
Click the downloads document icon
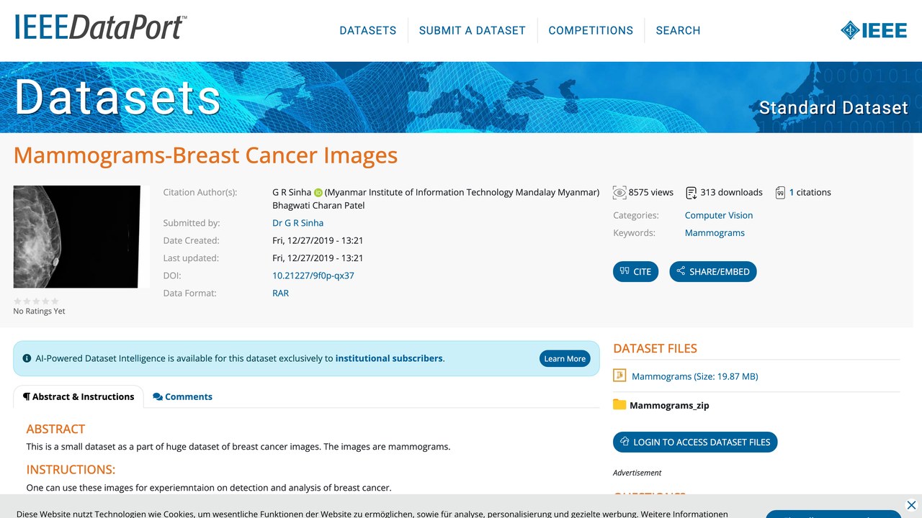[691, 193]
